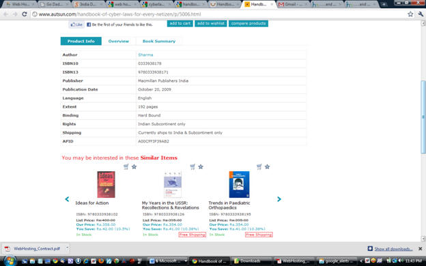
Task: Select the Product Info tab
Action: coord(81,41)
